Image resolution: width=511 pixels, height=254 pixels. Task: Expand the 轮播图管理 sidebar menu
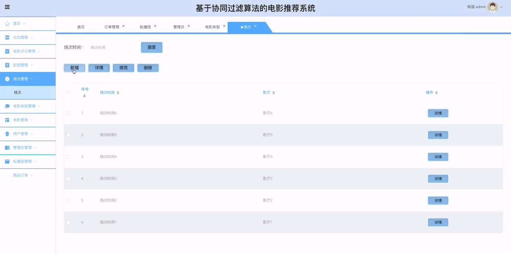pyautogui.click(x=35, y=161)
